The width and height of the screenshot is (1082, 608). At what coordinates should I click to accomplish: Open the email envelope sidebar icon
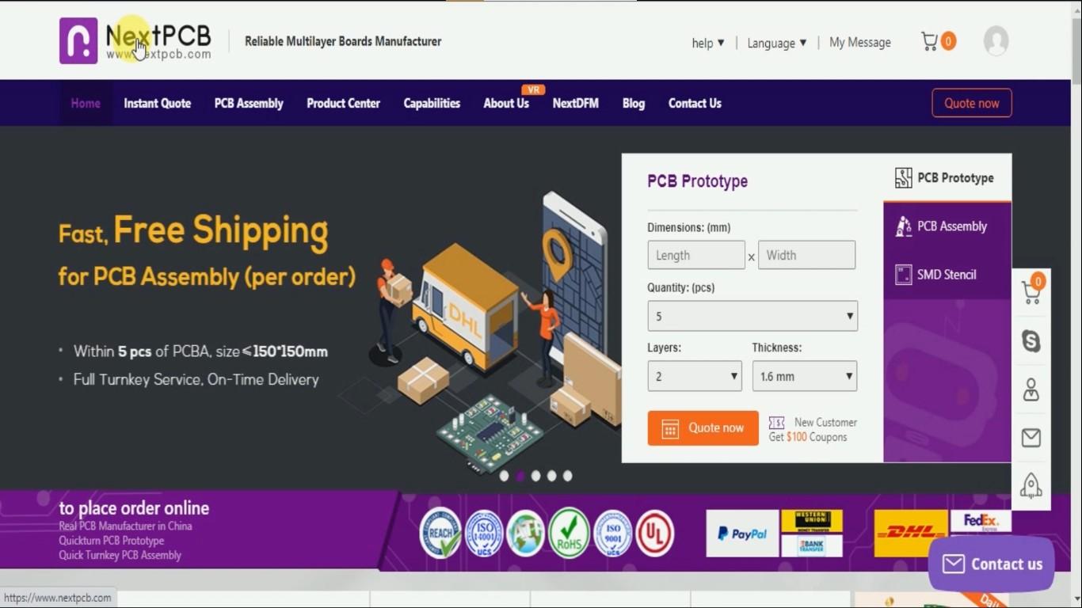coord(1031,437)
